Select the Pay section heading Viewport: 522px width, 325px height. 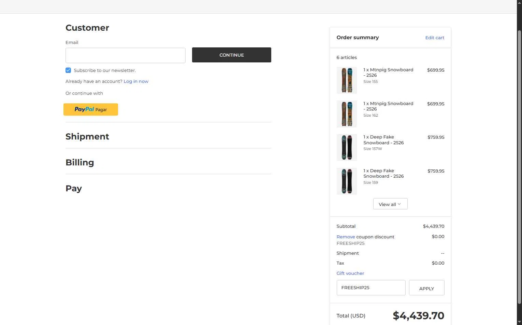[x=74, y=188]
